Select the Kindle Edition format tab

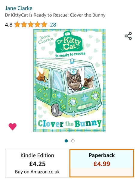[37, 163]
